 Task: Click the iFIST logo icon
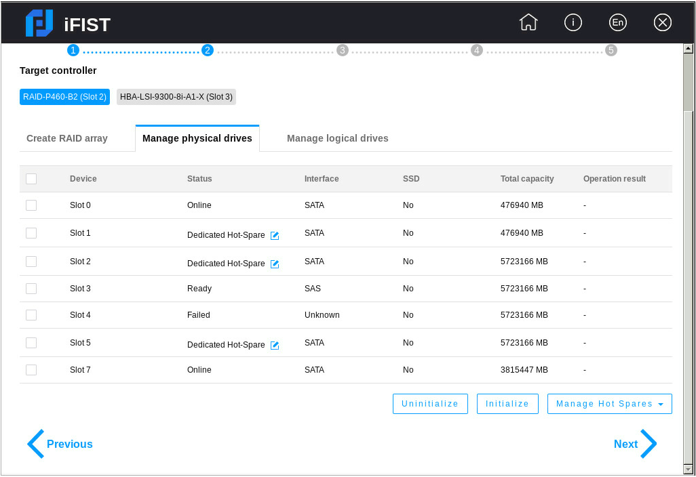coord(39,23)
